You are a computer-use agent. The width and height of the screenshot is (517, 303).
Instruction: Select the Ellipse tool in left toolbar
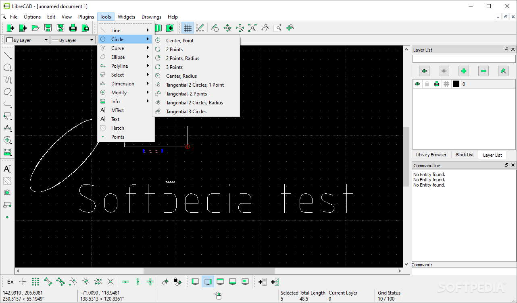(8, 91)
